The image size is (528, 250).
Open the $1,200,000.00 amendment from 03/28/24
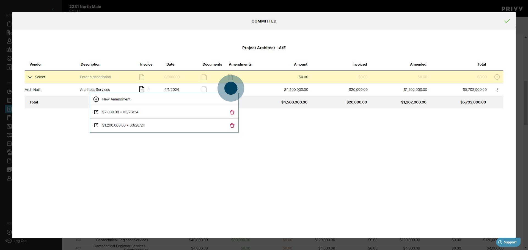click(x=96, y=125)
